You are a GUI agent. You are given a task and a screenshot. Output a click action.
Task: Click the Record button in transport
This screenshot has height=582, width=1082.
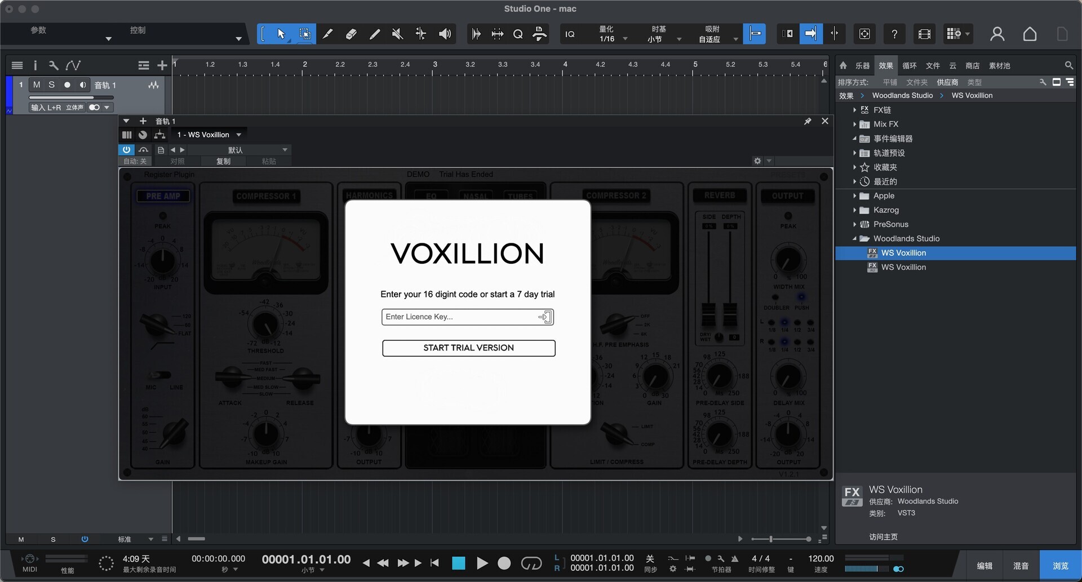point(504,563)
